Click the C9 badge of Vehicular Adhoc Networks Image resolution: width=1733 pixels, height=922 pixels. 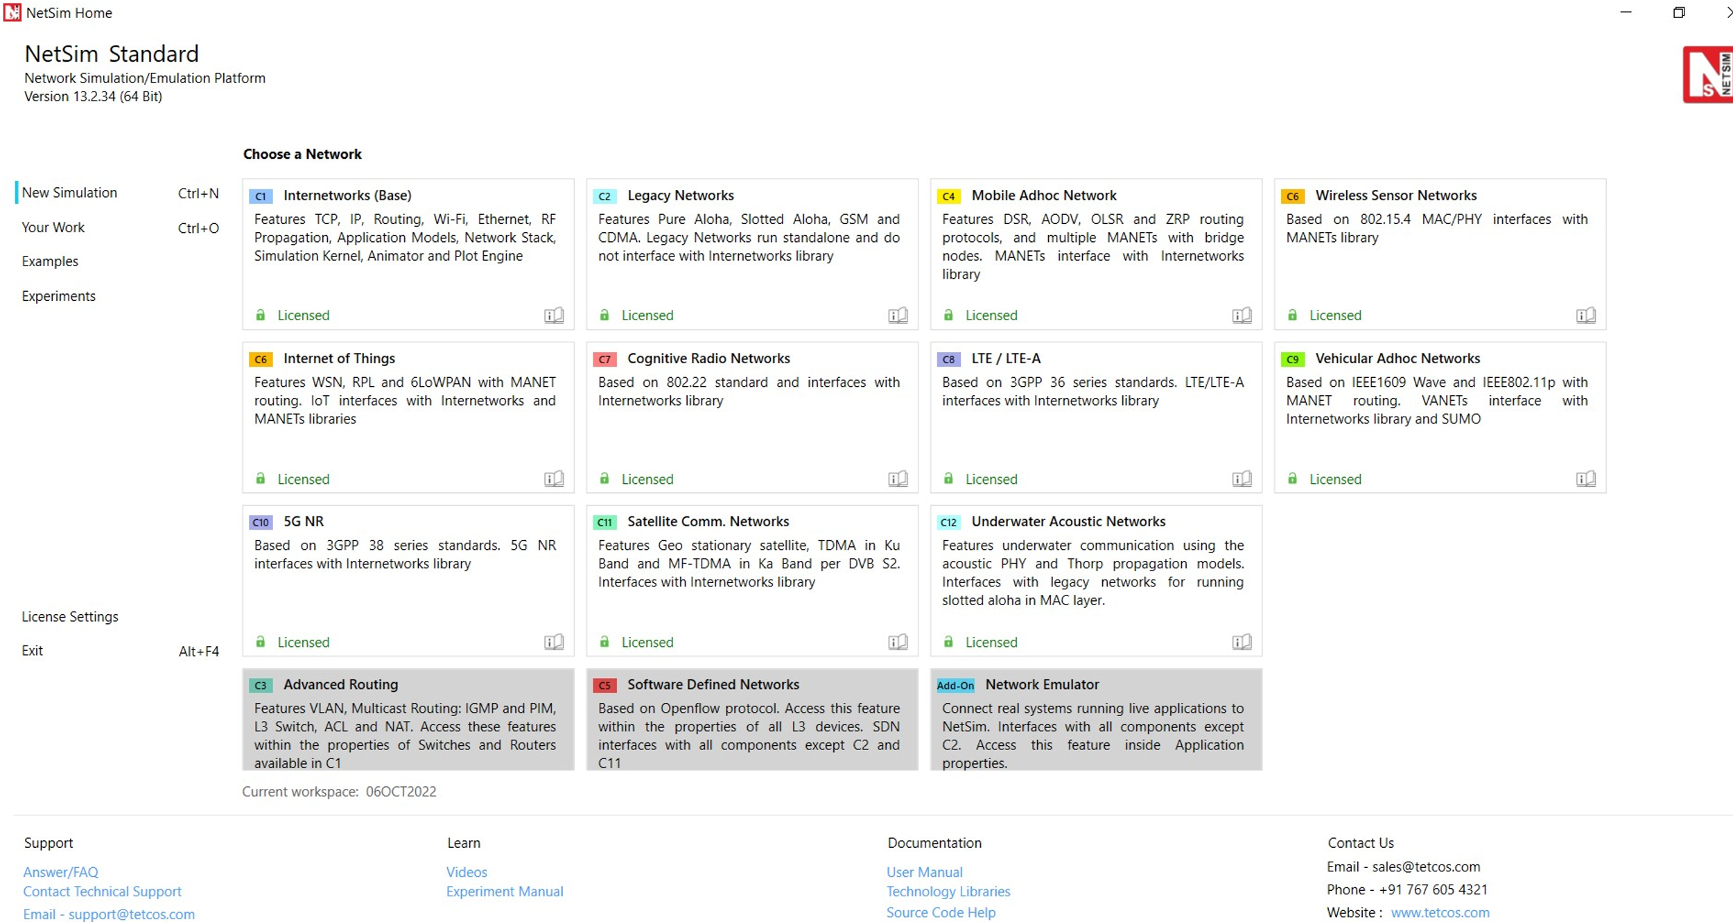coord(1292,359)
